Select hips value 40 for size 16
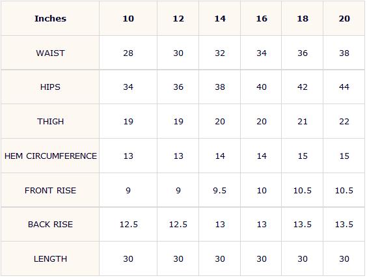The height and width of the screenshot is (278, 367). [262, 87]
